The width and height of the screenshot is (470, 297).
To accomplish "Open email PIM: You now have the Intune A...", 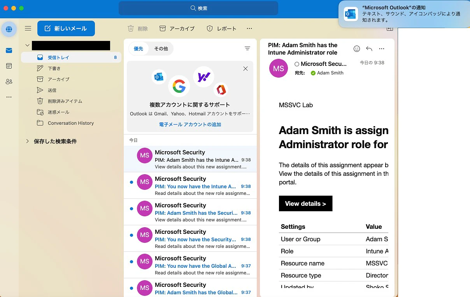I will [x=190, y=186].
